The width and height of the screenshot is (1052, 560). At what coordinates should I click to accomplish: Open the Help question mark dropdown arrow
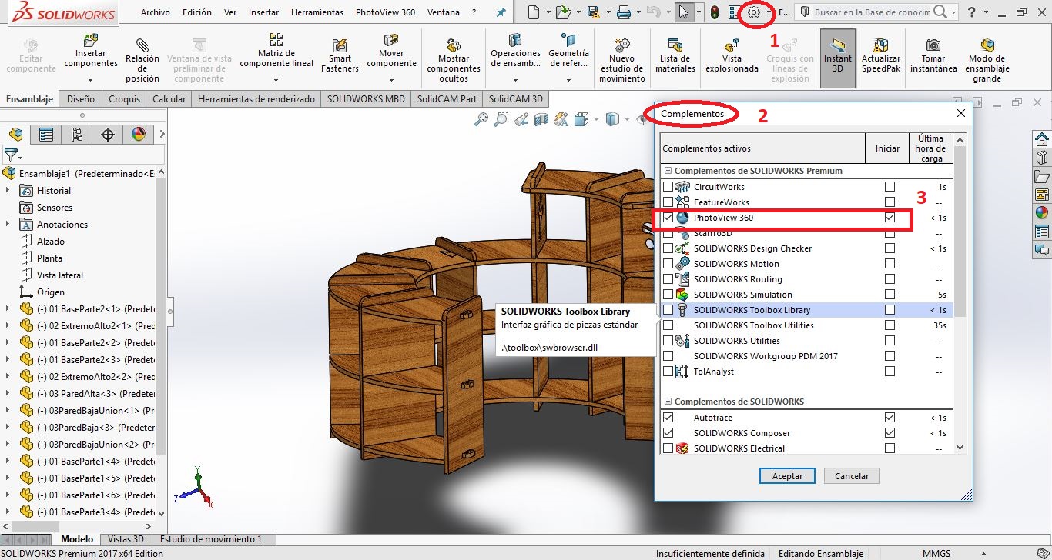pos(987,12)
